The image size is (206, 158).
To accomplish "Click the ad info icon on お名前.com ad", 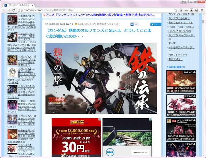I will click(100, 119).
